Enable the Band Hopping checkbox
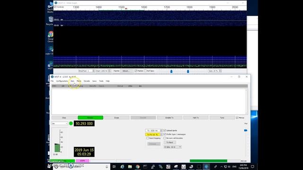This screenshot has width=303, height=170. [x=148, y=138]
